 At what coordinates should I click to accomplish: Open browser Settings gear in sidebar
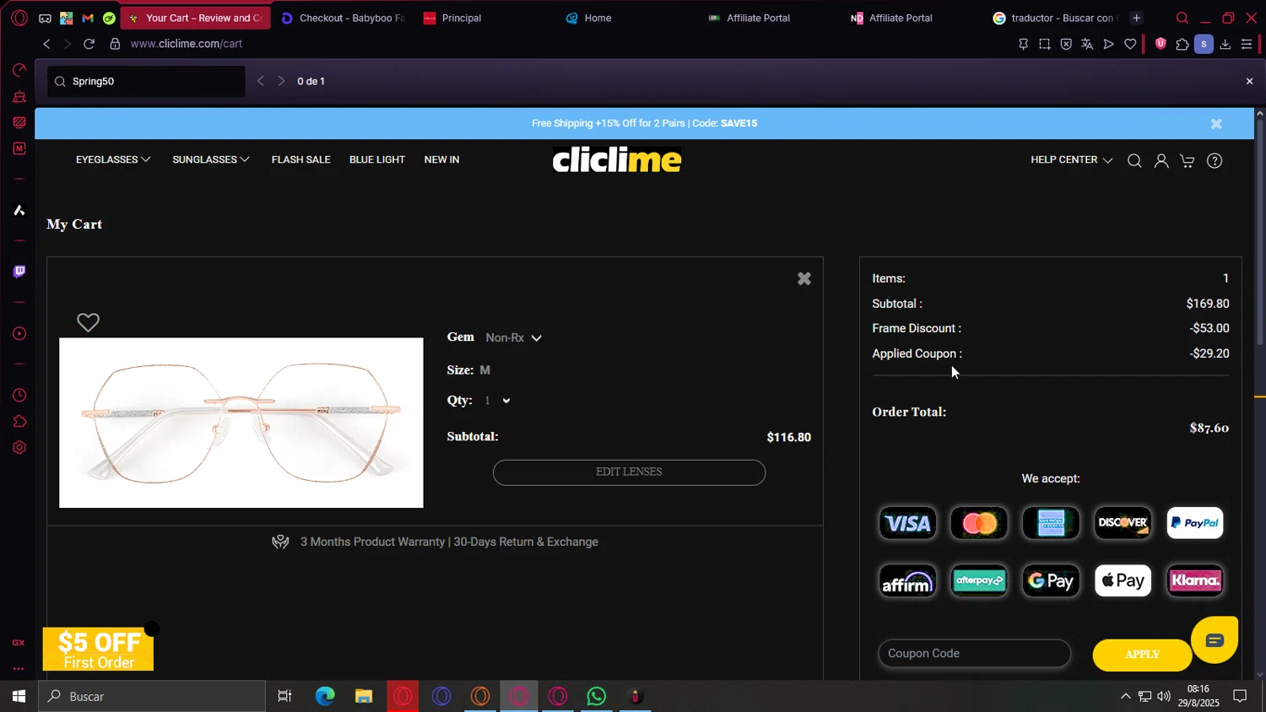19,448
